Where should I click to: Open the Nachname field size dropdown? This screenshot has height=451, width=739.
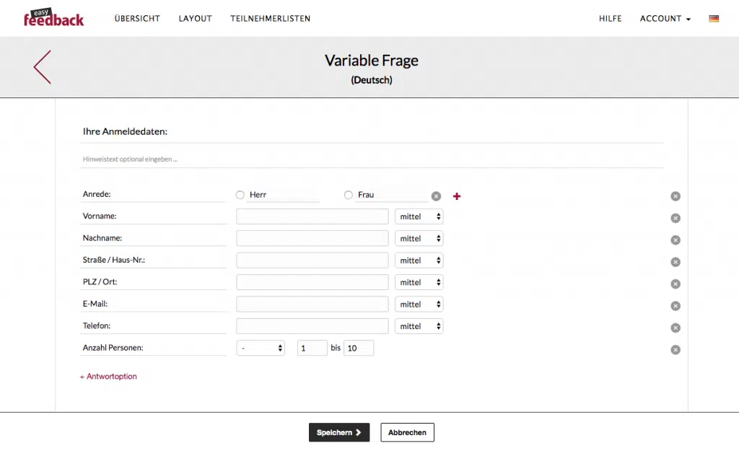(x=419, y=238)
